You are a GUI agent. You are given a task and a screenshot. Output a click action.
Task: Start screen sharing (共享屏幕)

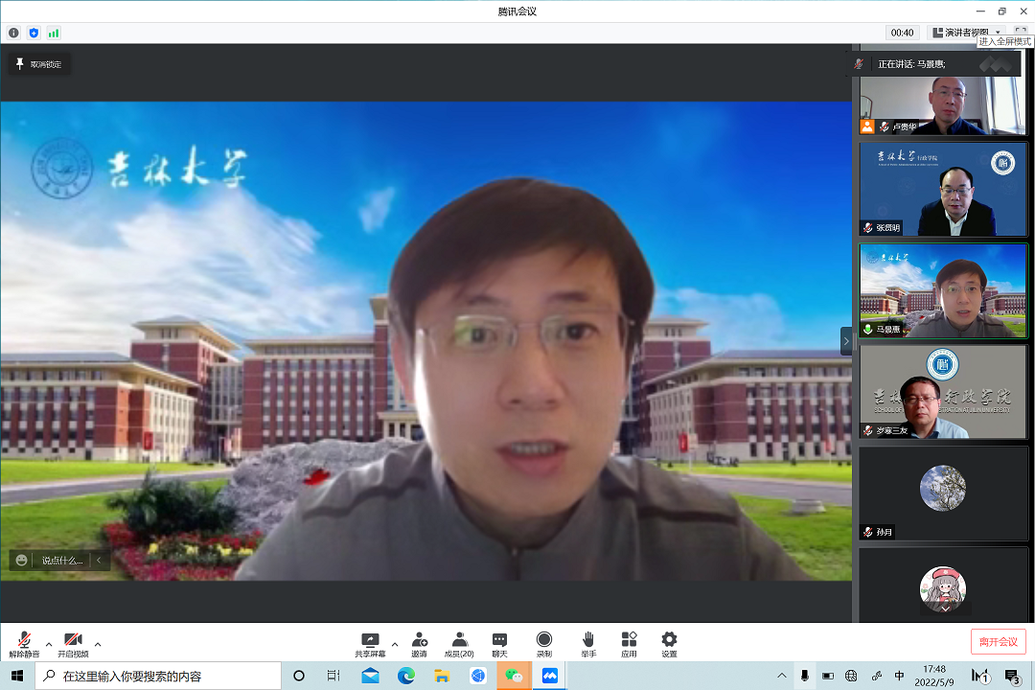pyautogui.click(x=370, y=643)
